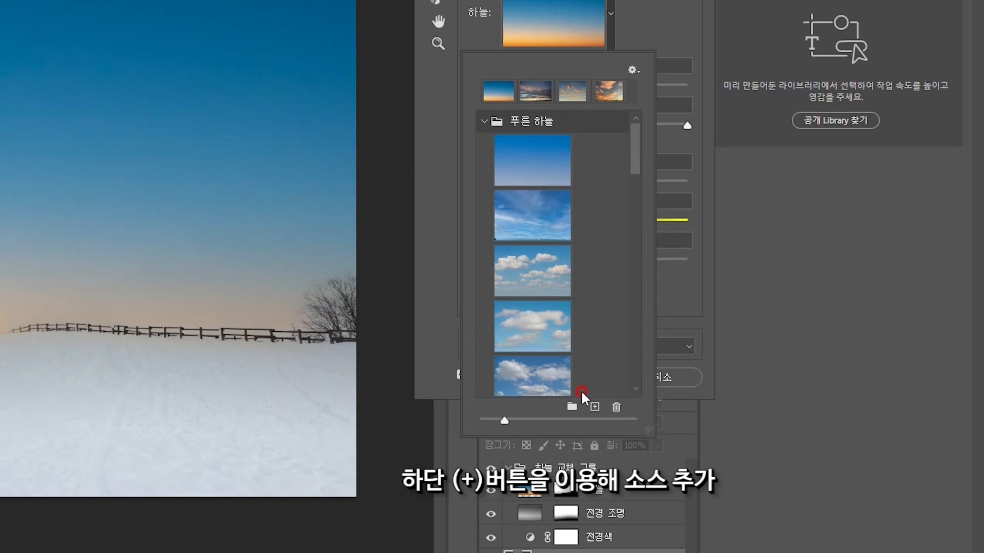The image size is (984, 553).
Task: Select the scattered clouds sky thumbnail
Action: click(532, 271)
